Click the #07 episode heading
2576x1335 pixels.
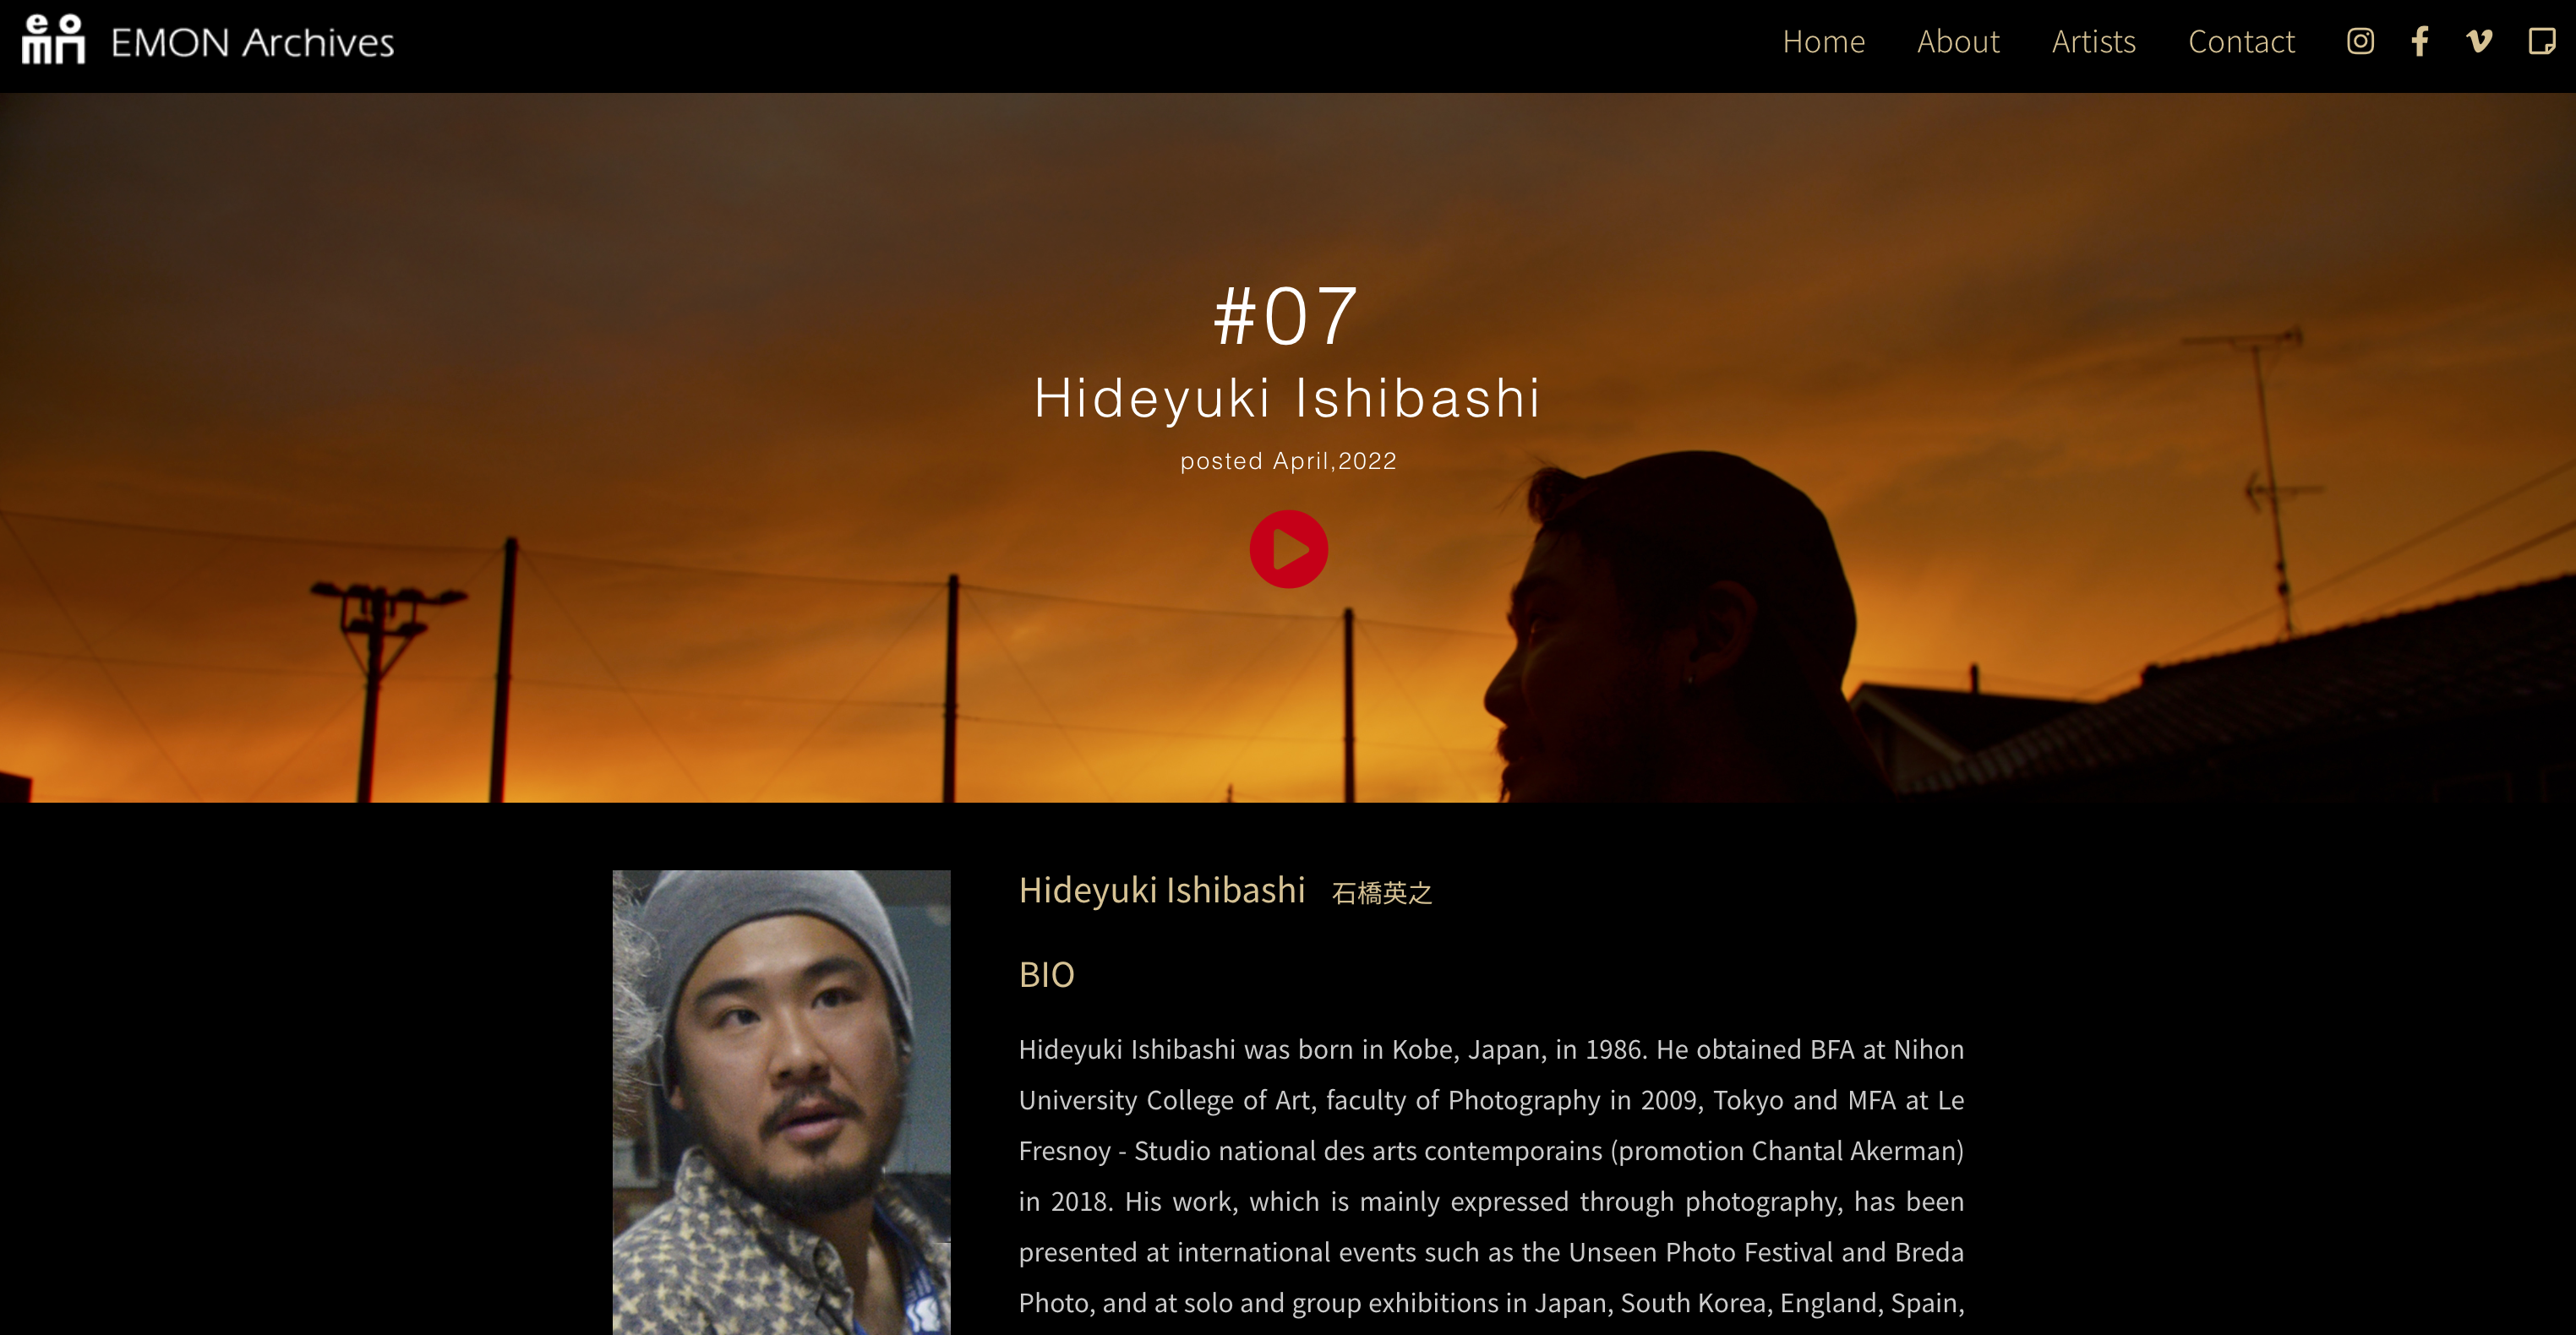pyautogui.click(x=1286, y=316)
